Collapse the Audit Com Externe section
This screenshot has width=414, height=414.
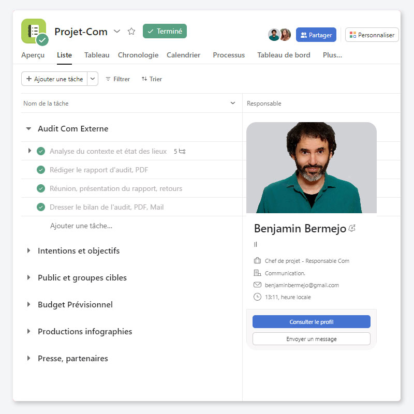pyautogui.click(x=29, y=129)
